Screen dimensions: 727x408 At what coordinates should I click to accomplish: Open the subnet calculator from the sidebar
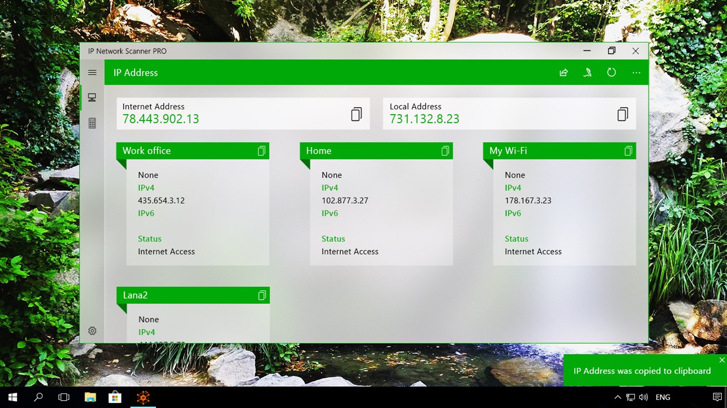pyautogui.click(x=92, y=123)
